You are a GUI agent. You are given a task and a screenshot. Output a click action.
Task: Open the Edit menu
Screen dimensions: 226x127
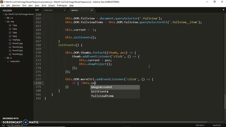pos(8,6)
